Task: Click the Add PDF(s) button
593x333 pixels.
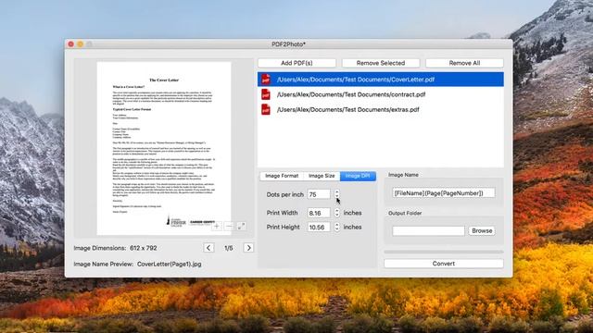Action: [296, 63]
